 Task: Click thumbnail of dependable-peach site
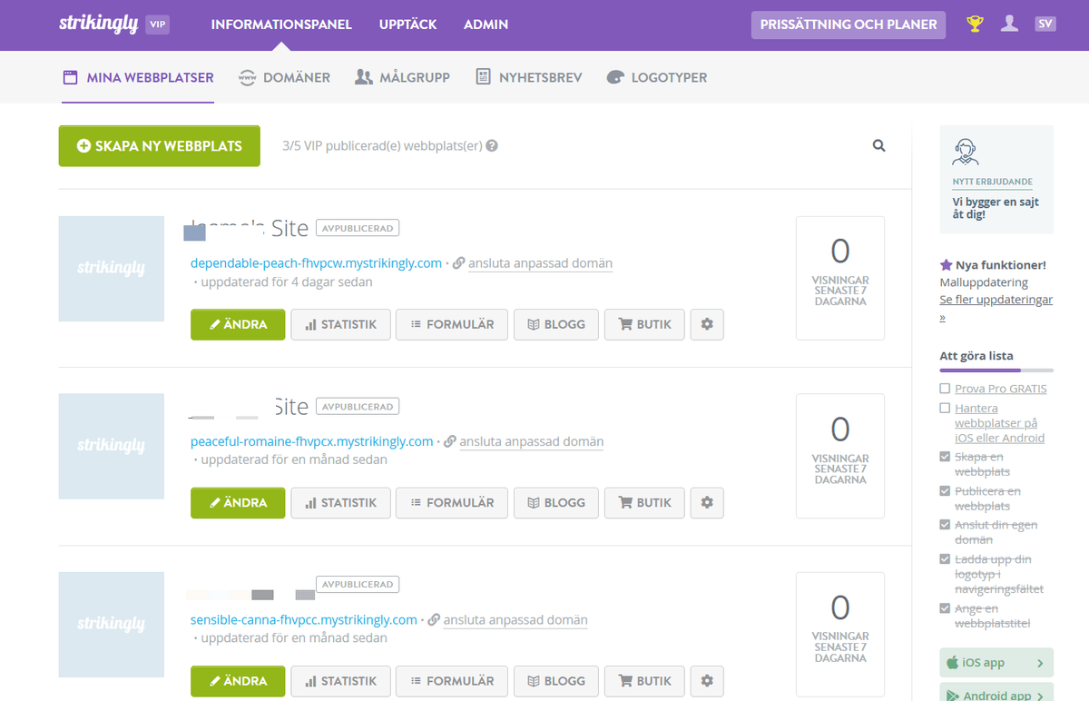(111, 269)
